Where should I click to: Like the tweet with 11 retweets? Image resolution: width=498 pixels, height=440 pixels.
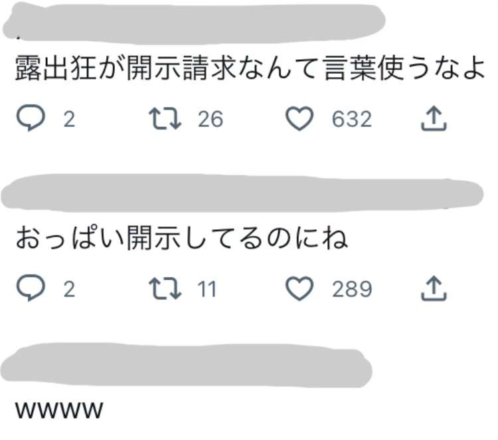pos(299,288)
